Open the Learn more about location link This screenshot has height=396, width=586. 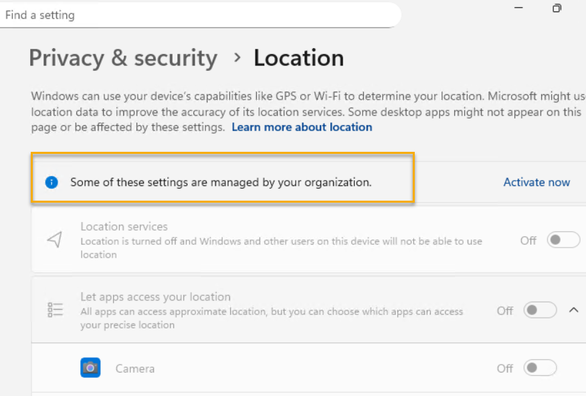(x=302, y=127)
